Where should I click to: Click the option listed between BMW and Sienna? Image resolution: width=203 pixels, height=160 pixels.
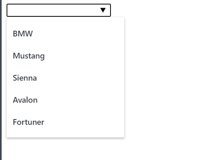click(65, 56)
